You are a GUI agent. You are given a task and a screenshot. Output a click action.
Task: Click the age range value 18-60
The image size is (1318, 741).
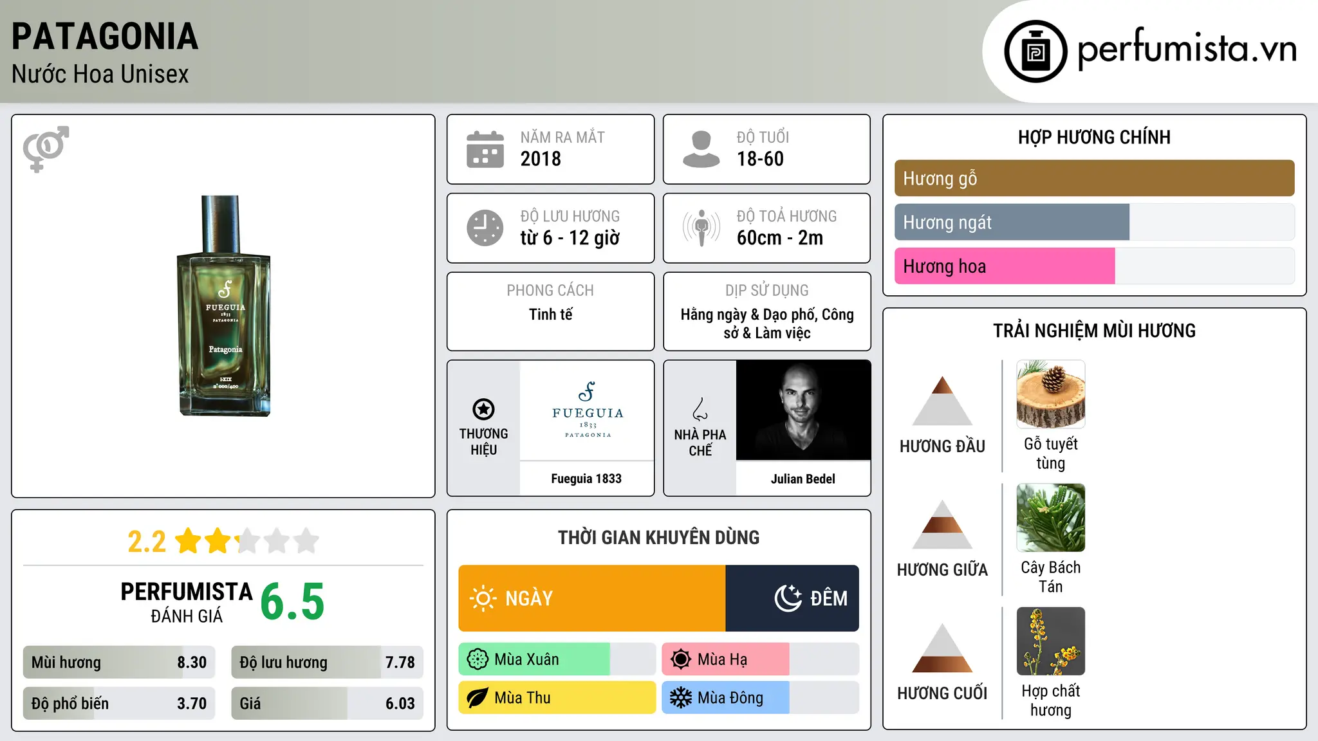pyautogui.click(x=760, y=159)
